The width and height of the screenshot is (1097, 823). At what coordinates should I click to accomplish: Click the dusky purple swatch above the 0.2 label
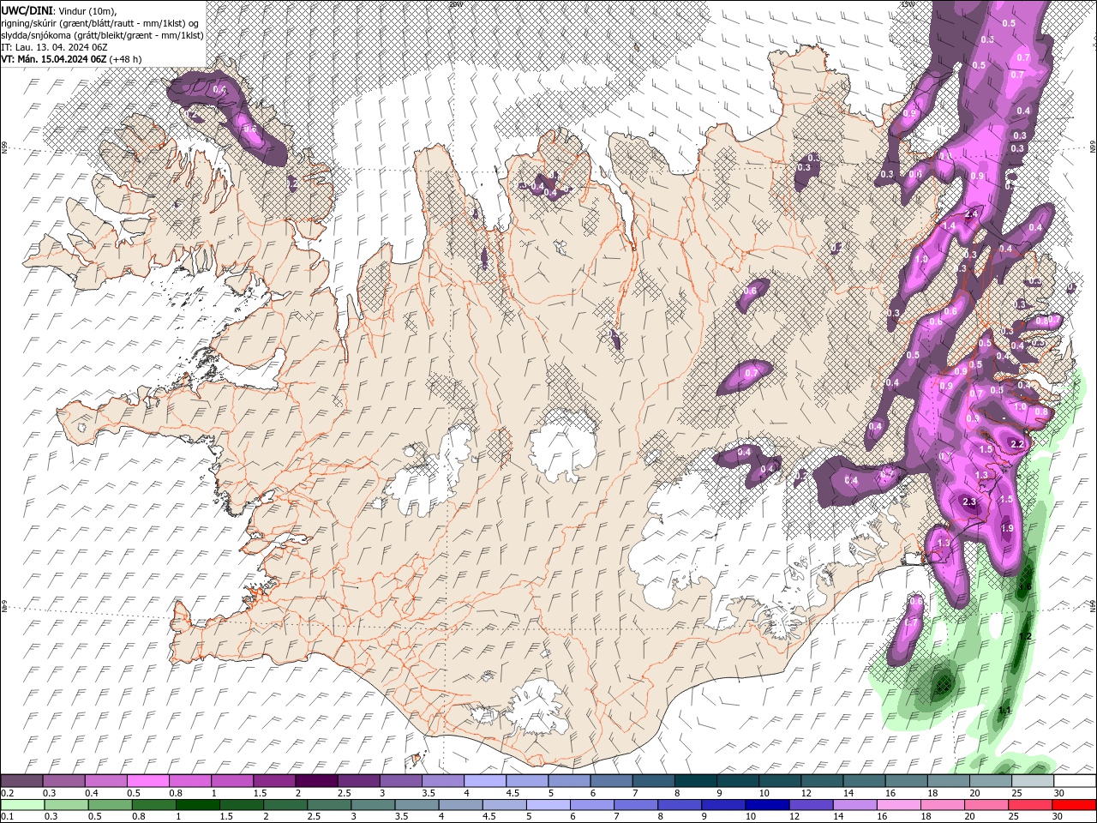click(22, 781)
